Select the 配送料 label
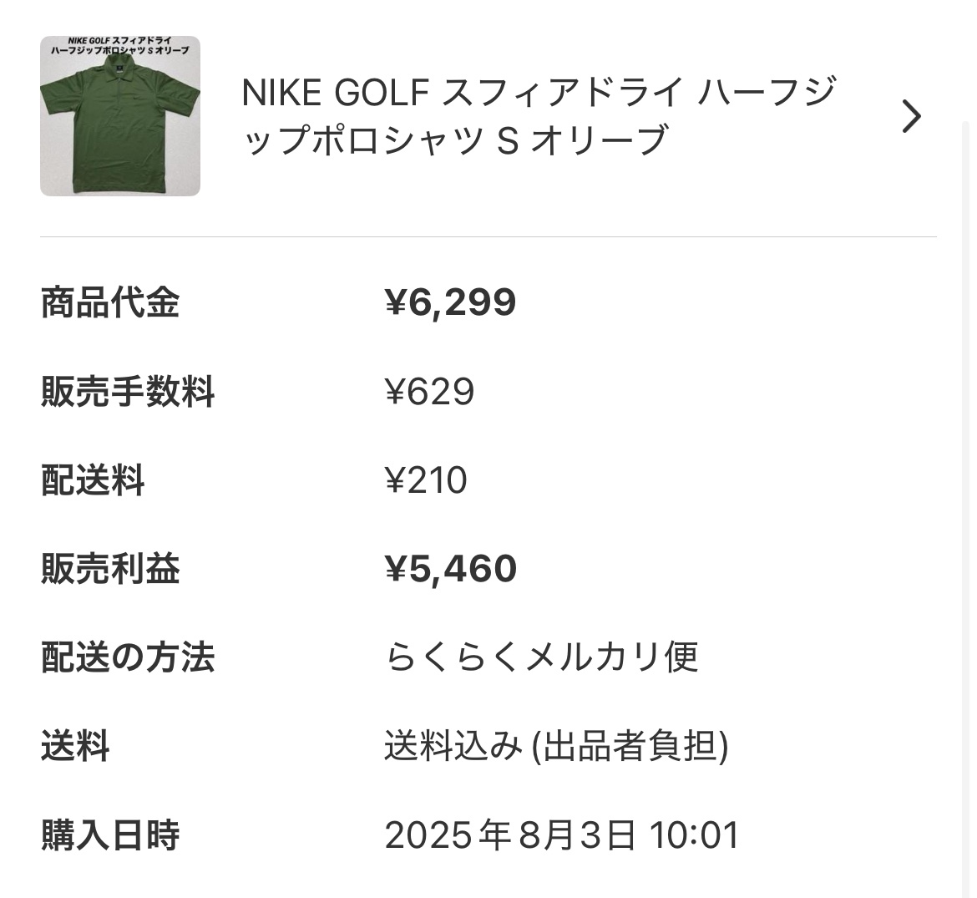977x898 pixels. point(93,480)
